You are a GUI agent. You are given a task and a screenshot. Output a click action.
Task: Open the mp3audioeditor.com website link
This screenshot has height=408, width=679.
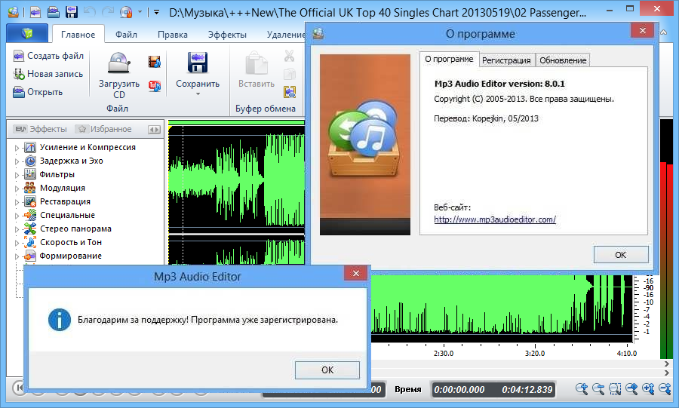(x=495, y=219)
